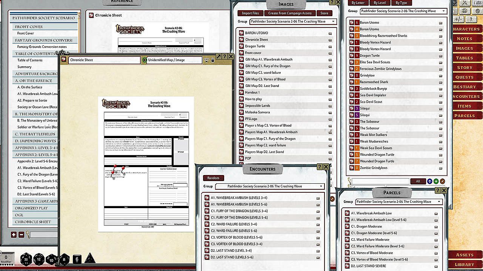The height and width of the screenshot is (271, 483).
Task: Click the All filter button in NPC list
Action: [418, 181]
